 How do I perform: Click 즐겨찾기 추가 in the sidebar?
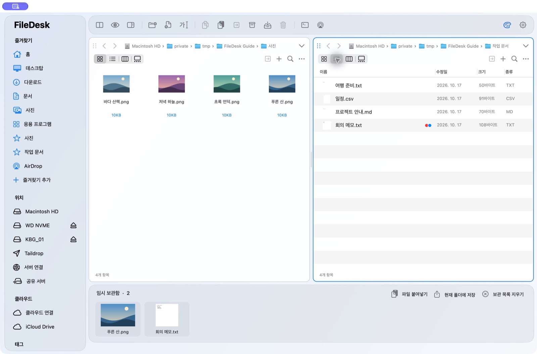tap(32, 180)
